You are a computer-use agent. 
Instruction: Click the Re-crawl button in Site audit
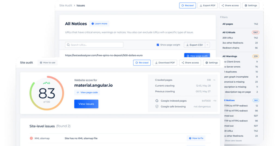click(x=142, y=63)
